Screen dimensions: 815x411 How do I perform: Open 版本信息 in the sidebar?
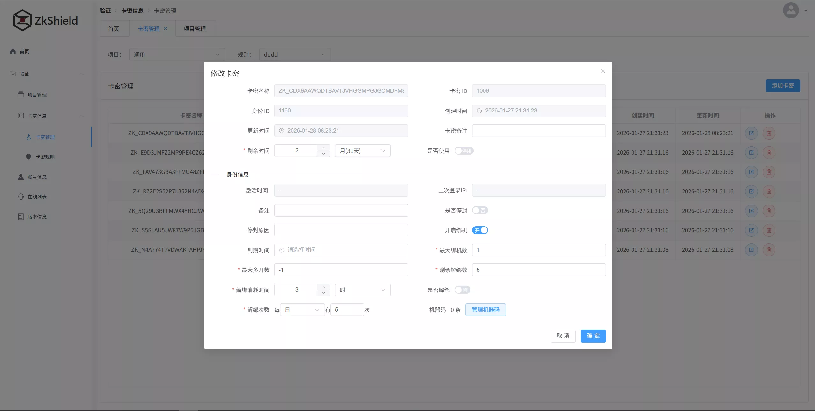point(36,216)
